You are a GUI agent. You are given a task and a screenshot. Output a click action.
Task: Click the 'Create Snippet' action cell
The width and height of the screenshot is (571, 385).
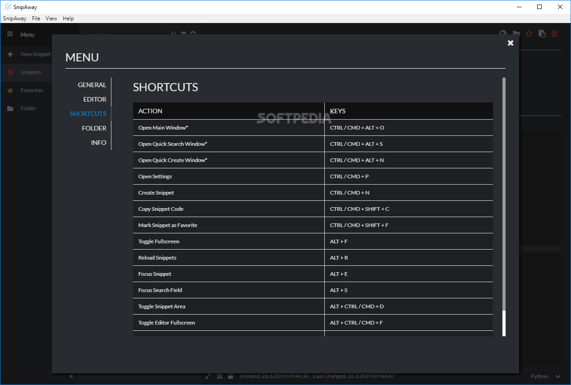pos(229,193)
